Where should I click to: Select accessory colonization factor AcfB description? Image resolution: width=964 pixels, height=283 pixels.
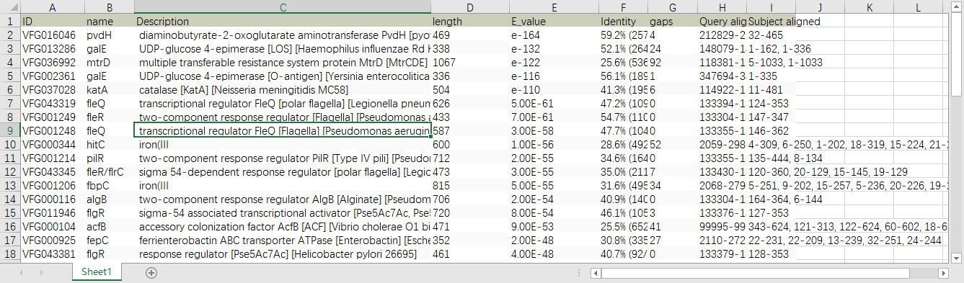pyautogui.click(x=283, y=226)
